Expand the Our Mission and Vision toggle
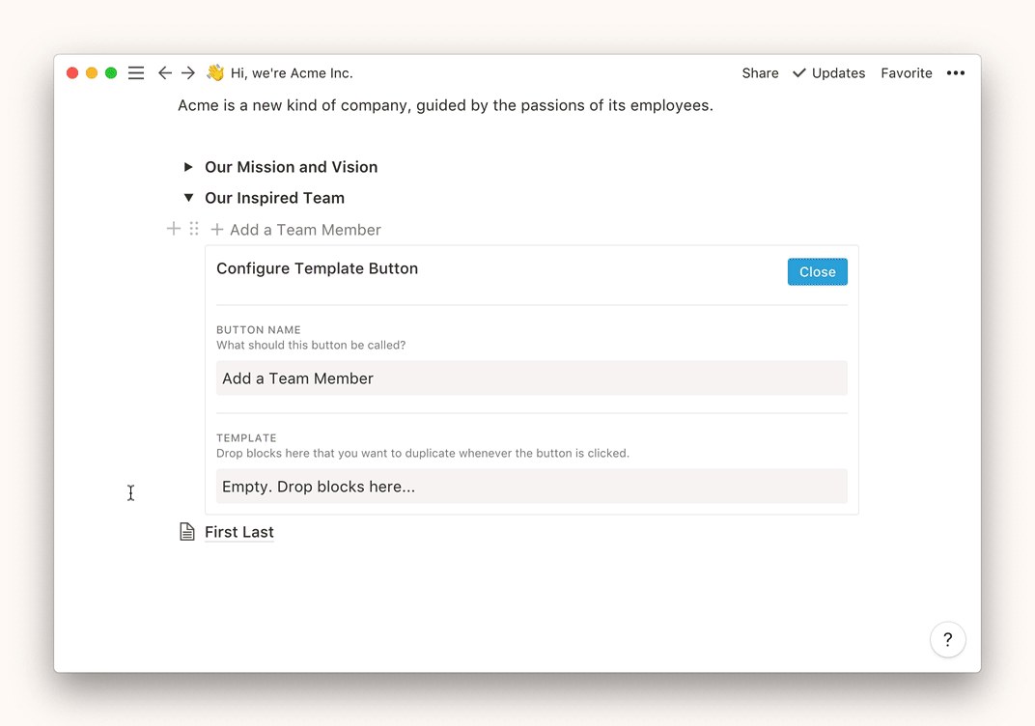 click(x=188, y=167)
